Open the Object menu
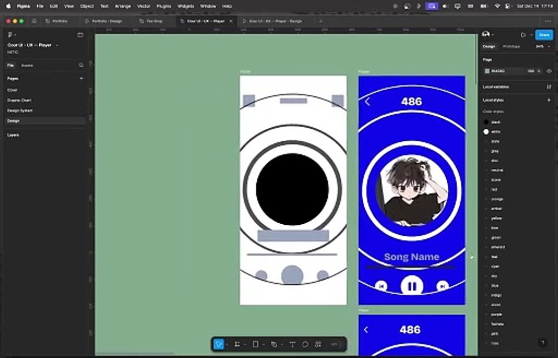The height and width of the screenshot is (358, 558). click(87, 6)
